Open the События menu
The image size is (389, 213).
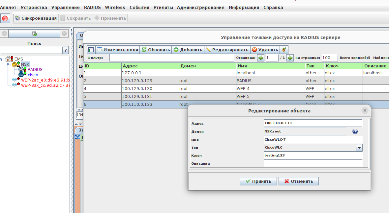pyautogui.click(x=139, y=8)
